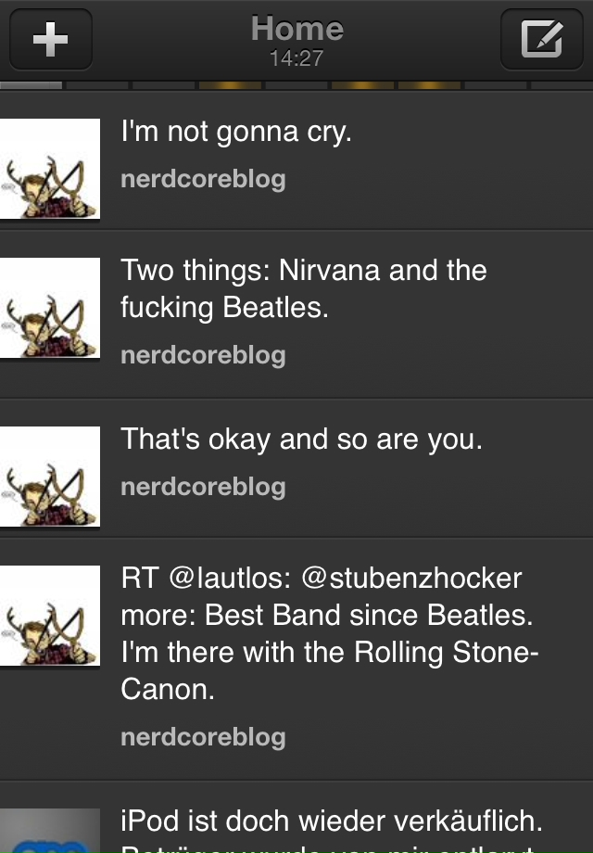Tap the plus add button
This screenshot has width=593, height=853.
(50, 39)
